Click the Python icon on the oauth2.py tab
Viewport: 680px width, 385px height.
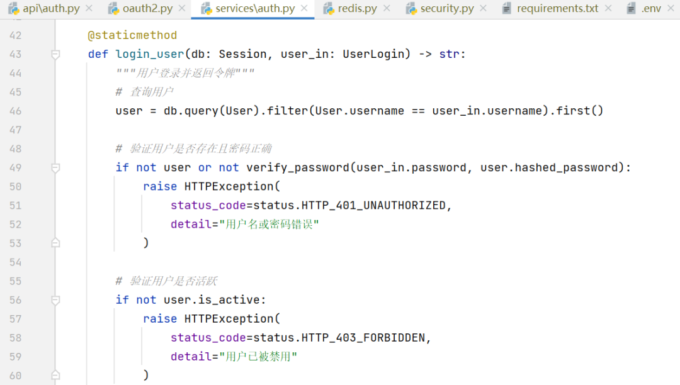(x=112, y=9)
